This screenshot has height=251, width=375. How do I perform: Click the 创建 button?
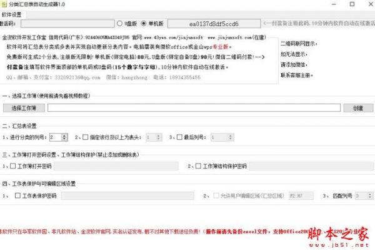click(358, 108)
